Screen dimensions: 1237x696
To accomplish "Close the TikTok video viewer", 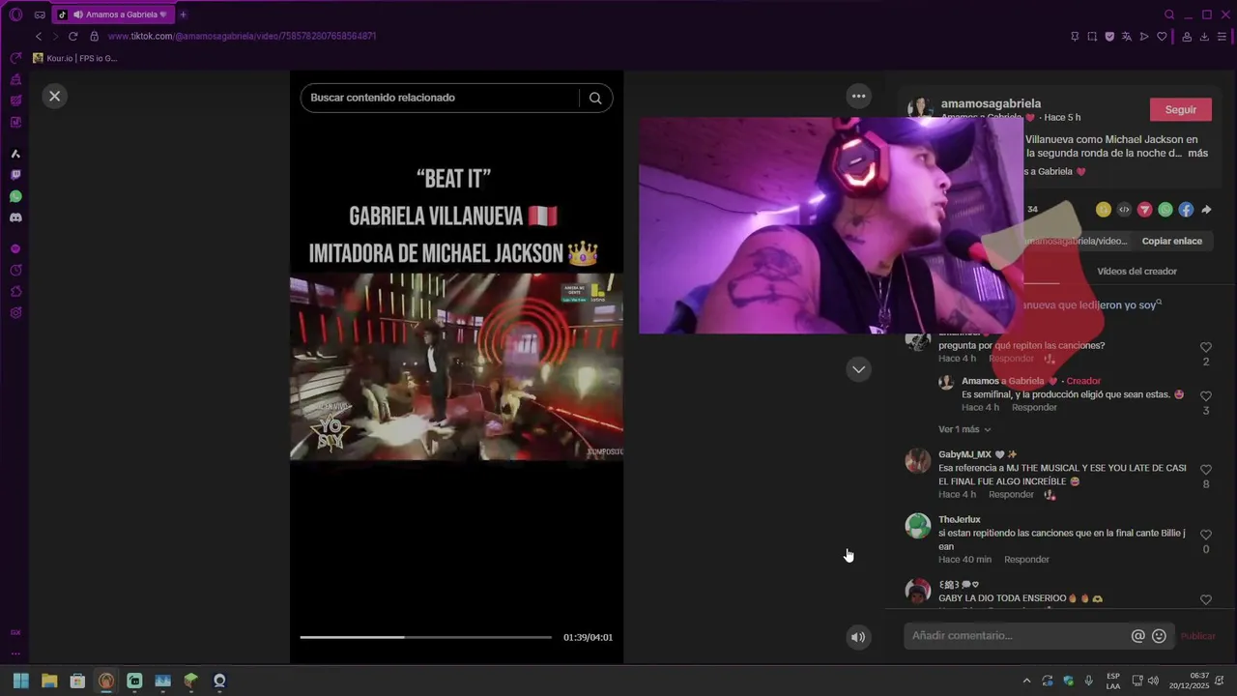I will coord(55,96).
